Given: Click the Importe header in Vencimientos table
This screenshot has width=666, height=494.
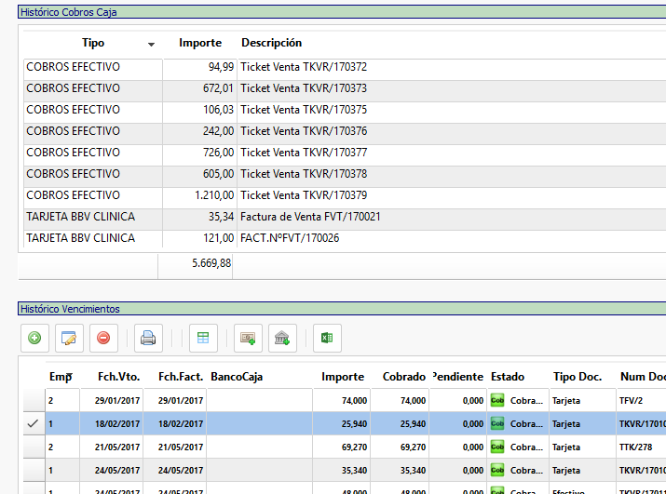Looking at the screenshot, I should pos(343,377).
